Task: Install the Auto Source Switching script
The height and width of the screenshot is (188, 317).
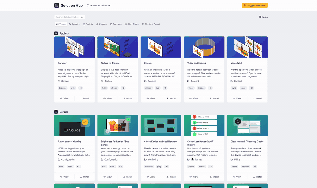Action: pyautogui.click(x=85, y=177)
